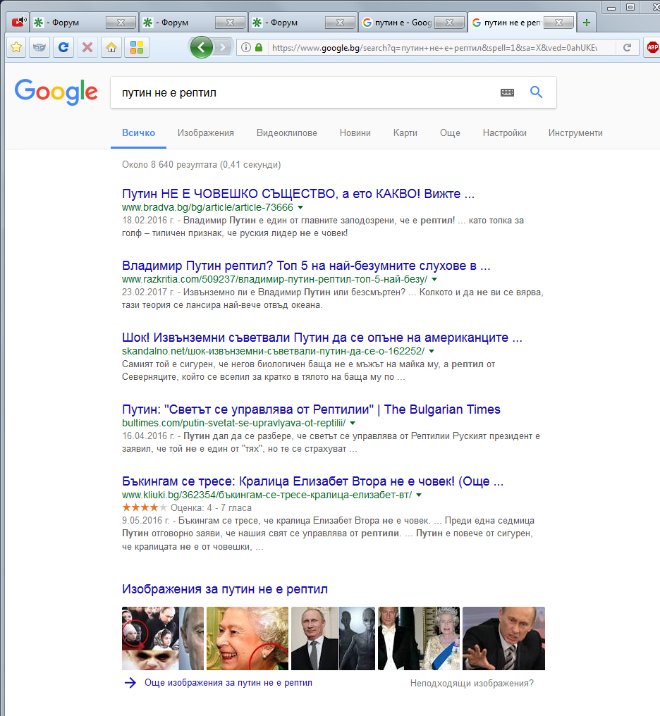Click the reload arrow inside the address bar
Image resolution: width=660 pixels, height=716 pixels.
pyautogui.click(x=627, y=47)
